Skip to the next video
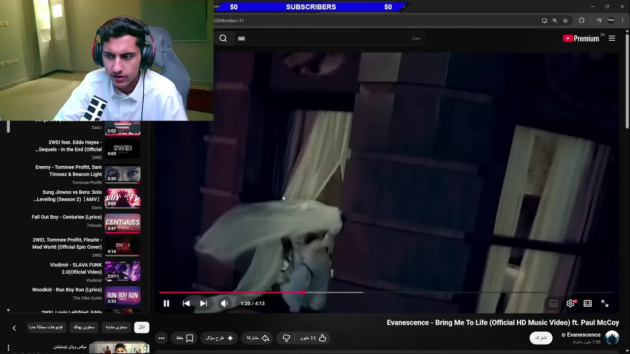Viewport: 630px width, 354px height. click(203, 303)
